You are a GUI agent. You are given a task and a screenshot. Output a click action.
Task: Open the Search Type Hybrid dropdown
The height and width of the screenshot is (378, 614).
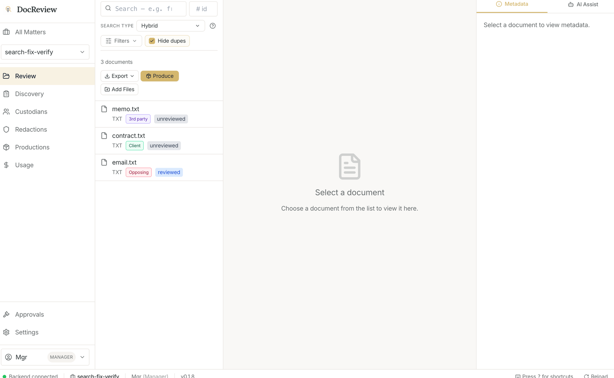pos(170,26)
